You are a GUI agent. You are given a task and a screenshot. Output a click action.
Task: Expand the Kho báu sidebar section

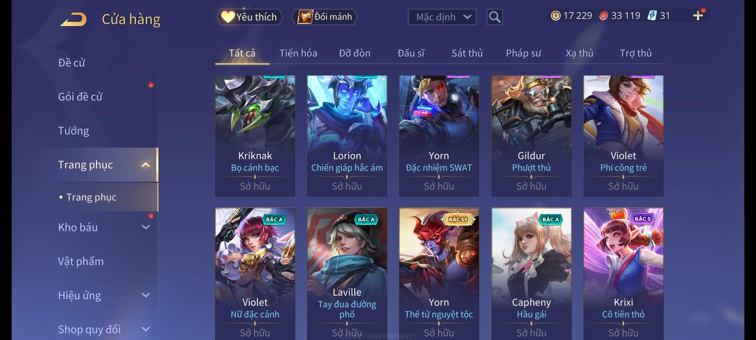coord(146,227)
